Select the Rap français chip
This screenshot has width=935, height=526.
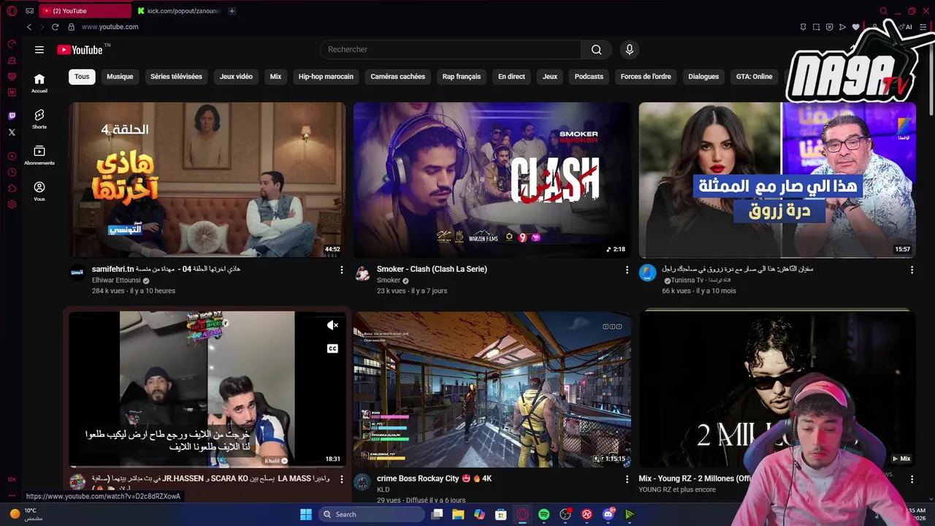tap(462, 77)
